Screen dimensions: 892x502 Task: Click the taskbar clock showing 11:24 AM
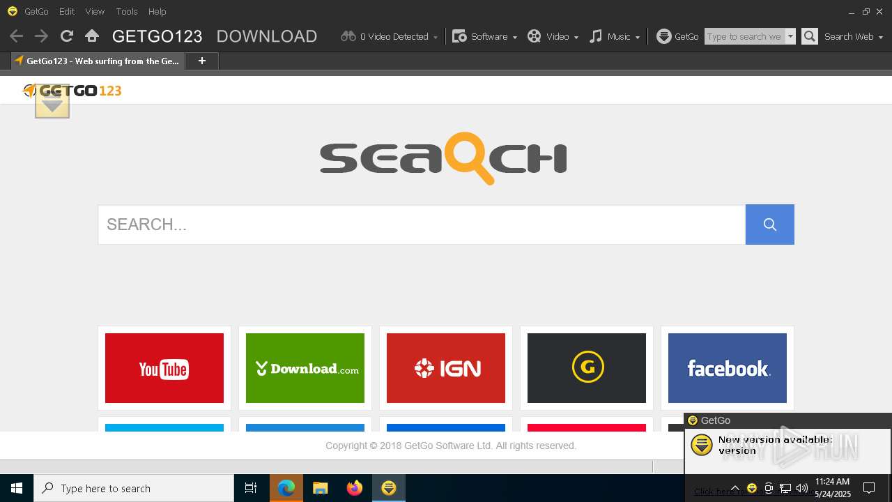point(833,488)
